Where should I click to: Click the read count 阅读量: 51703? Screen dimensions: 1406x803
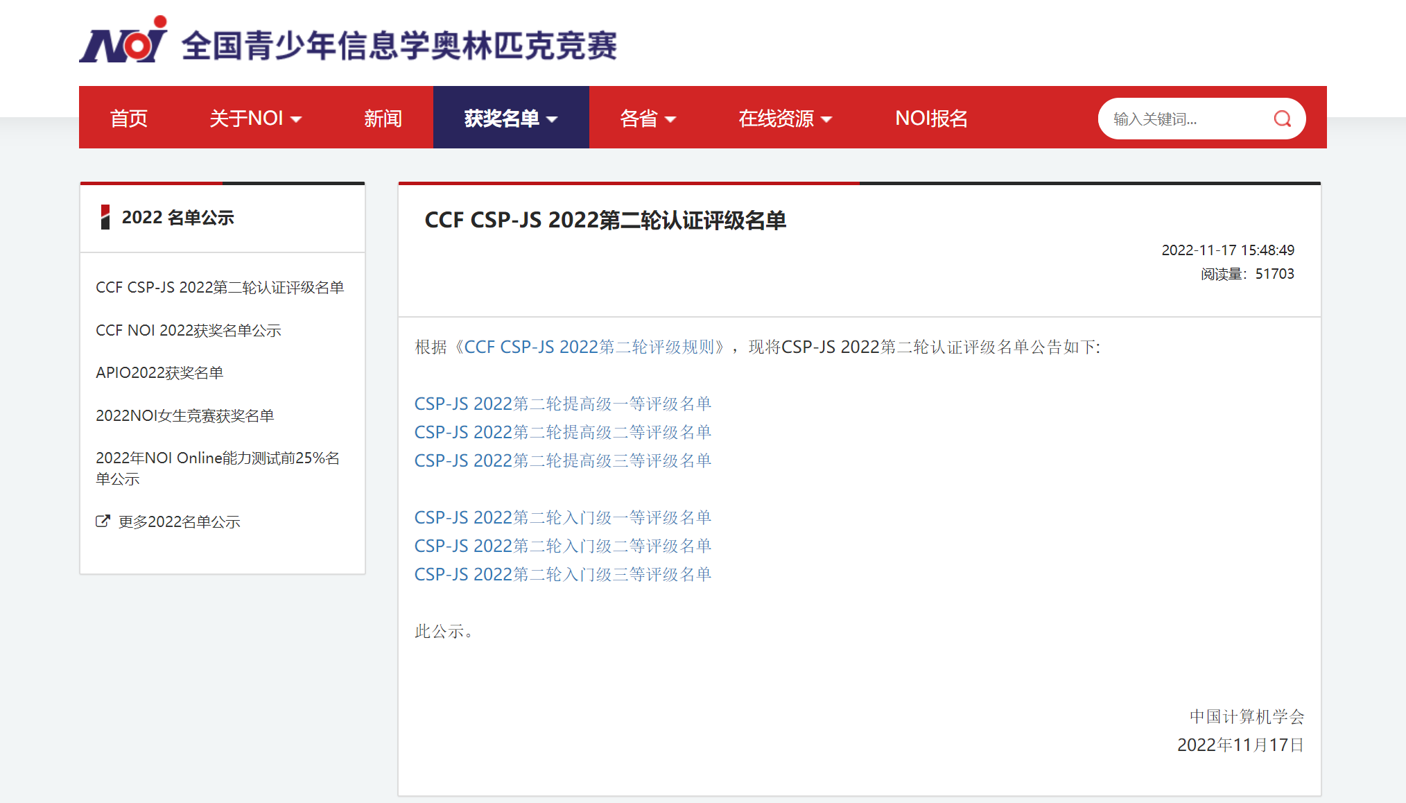point(1247,274)
